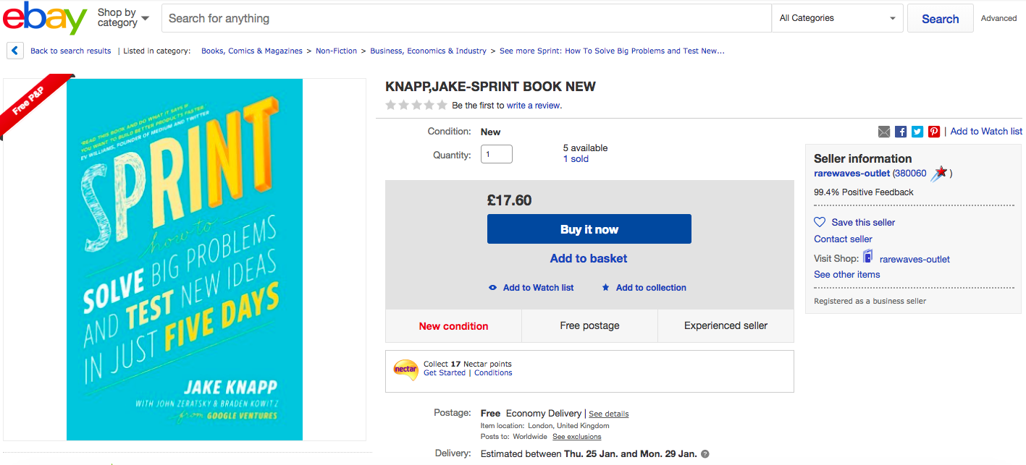The image size is (1026, 465).
Task: Click Nectar Get Started link
Action: tap(445, 373)
